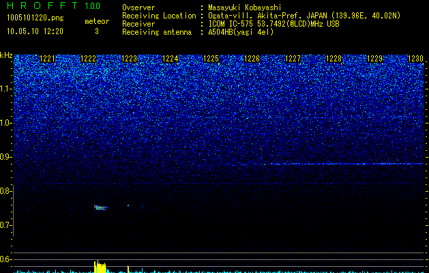Image resolution: width=429 pixels, height=273 pixels.
Task: Click the 0.6 frequency axis label
Action: click(x=5, y=259)
